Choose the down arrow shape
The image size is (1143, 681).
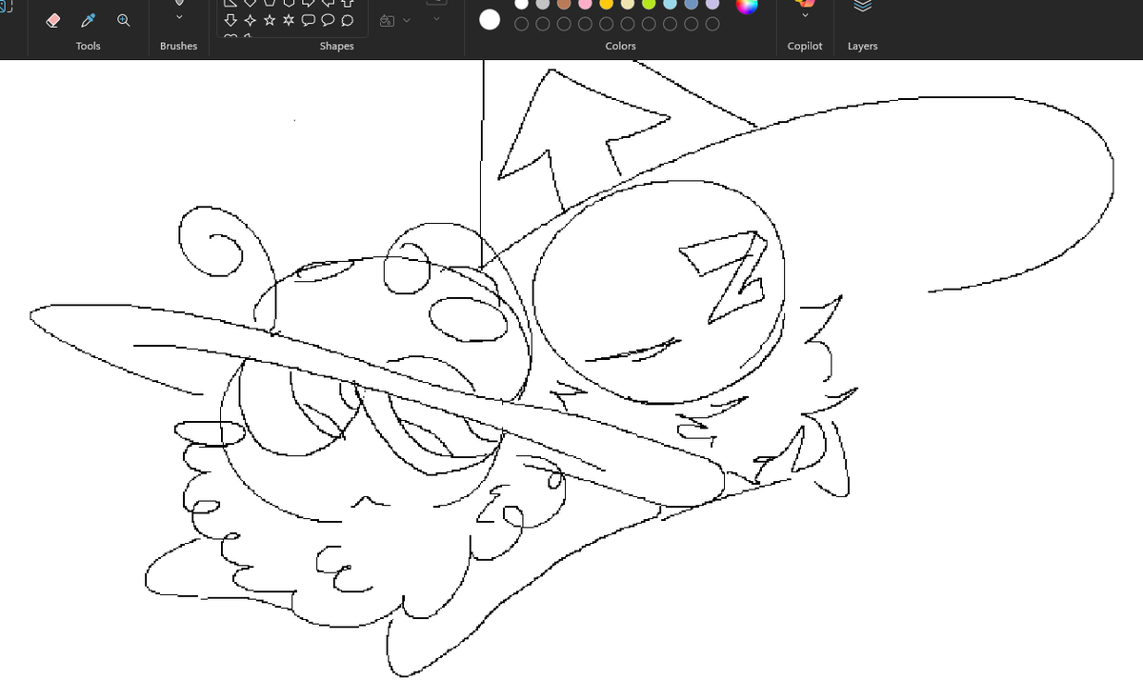point(231,20)
